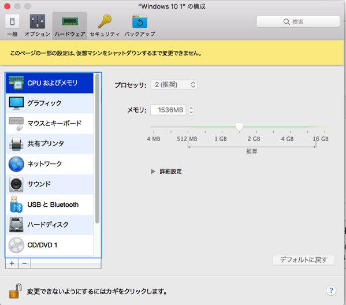Open the セキュリティ key icon
The width and height of the screenshot is (346, 305).
[x=105, y=21]
